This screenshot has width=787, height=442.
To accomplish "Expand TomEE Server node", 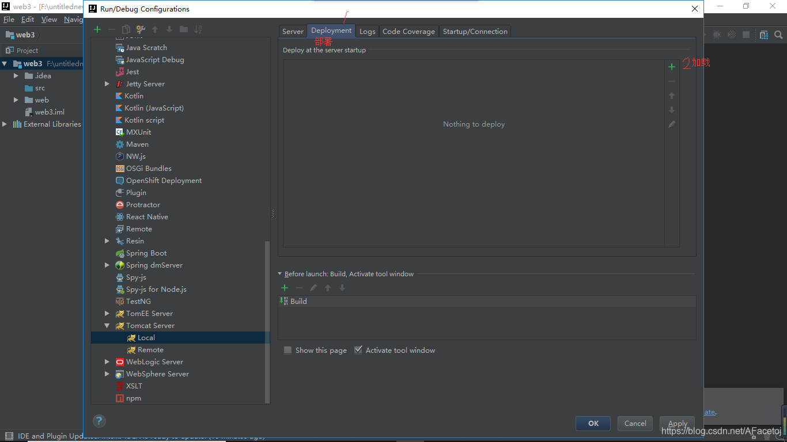I will click(x=107, y=314).
